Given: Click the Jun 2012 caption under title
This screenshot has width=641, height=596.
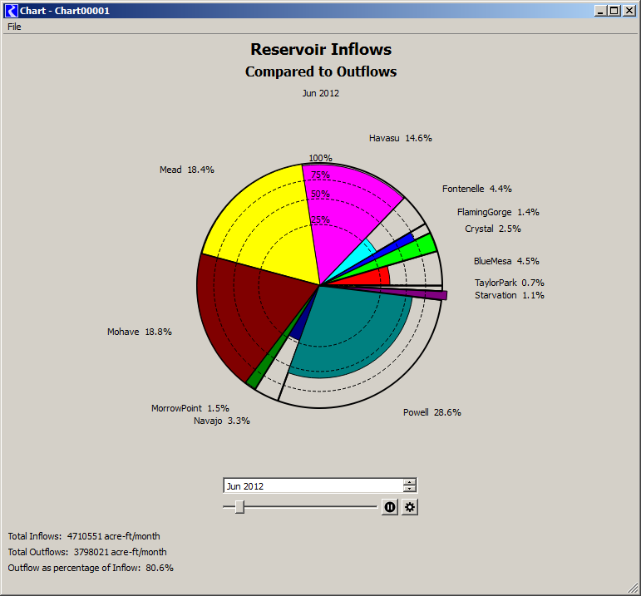Looking at the screenshot, I should click(x=321, y=93).
